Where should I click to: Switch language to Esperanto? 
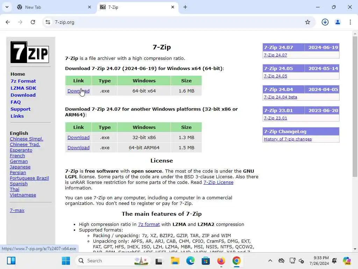click(x=21, y=150)
